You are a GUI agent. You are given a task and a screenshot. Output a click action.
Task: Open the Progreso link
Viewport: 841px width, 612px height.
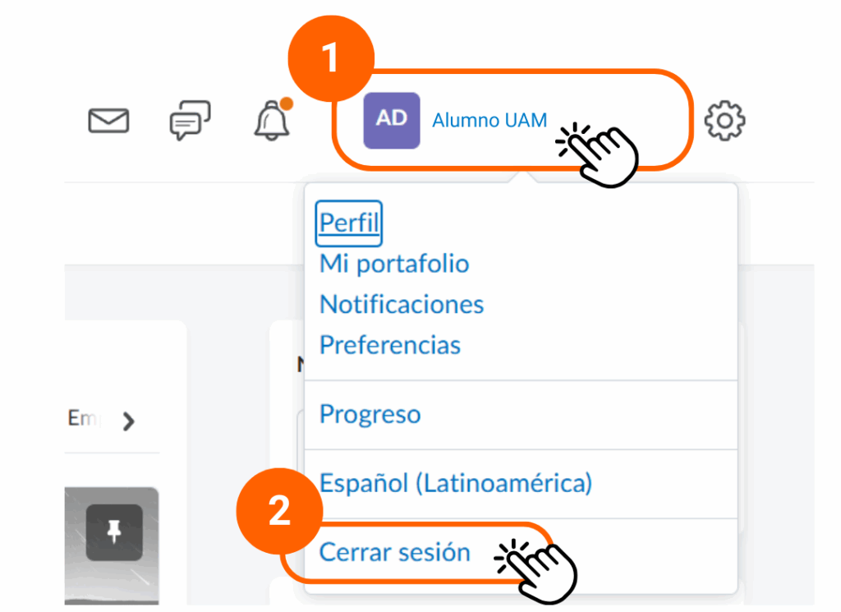point(370,414)
